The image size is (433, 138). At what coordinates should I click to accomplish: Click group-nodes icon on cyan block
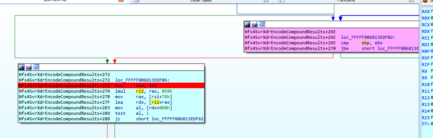pos(36,67)
